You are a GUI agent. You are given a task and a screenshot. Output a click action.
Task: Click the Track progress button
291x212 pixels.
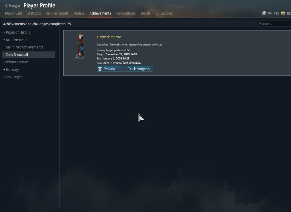click(x=139, y=69)
